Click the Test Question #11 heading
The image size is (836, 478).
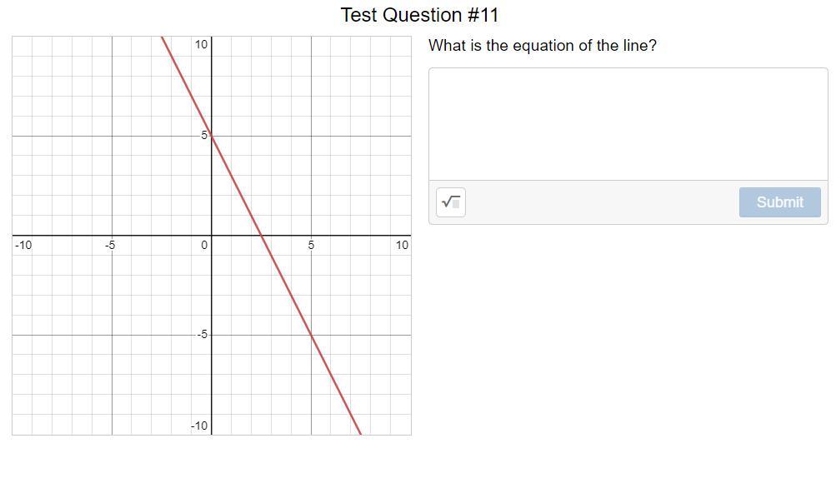click(419, 15)
